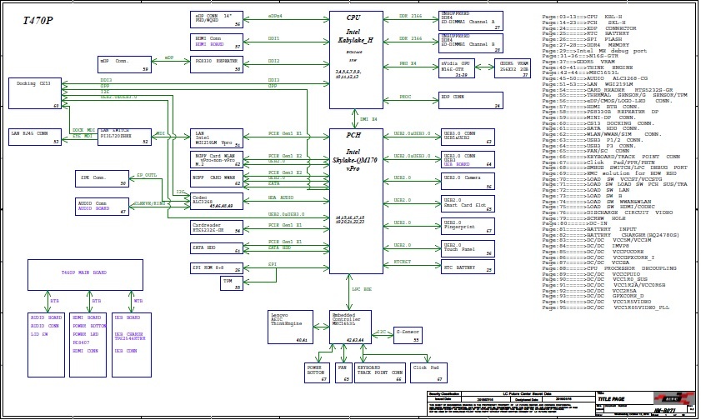701x420 pixels.
Task: Select the TITLE PAGE title block text
Action: coord(611,399)
